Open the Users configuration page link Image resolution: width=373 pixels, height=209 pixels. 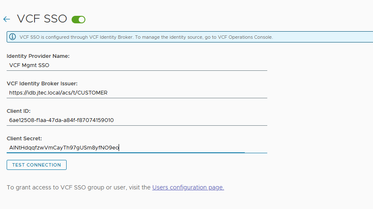pos(188,187)
